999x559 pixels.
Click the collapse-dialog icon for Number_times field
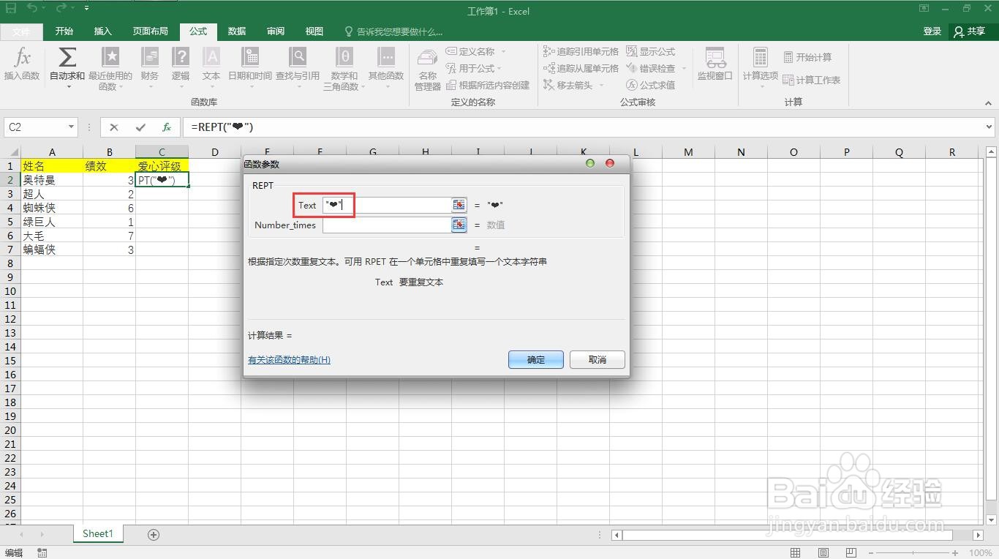pos(459,225)
